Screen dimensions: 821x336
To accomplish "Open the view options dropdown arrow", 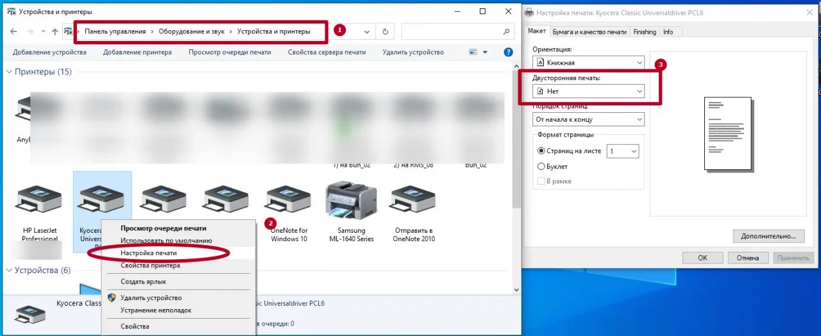I will (x=485, y=53).
